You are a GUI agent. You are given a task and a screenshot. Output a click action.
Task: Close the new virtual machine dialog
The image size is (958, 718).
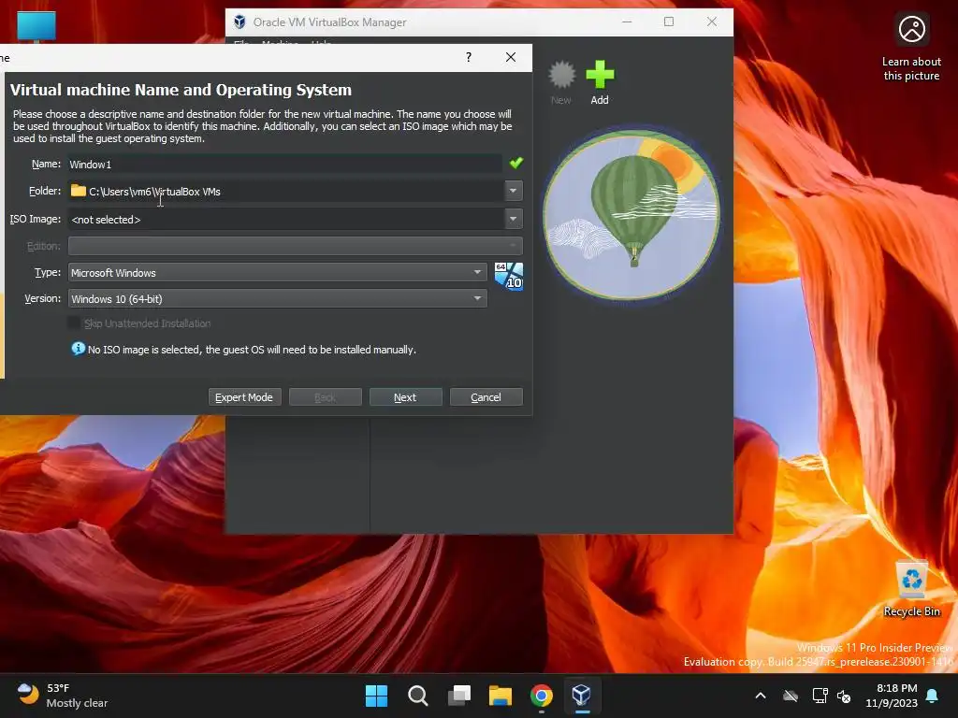[x=511, y=57]
